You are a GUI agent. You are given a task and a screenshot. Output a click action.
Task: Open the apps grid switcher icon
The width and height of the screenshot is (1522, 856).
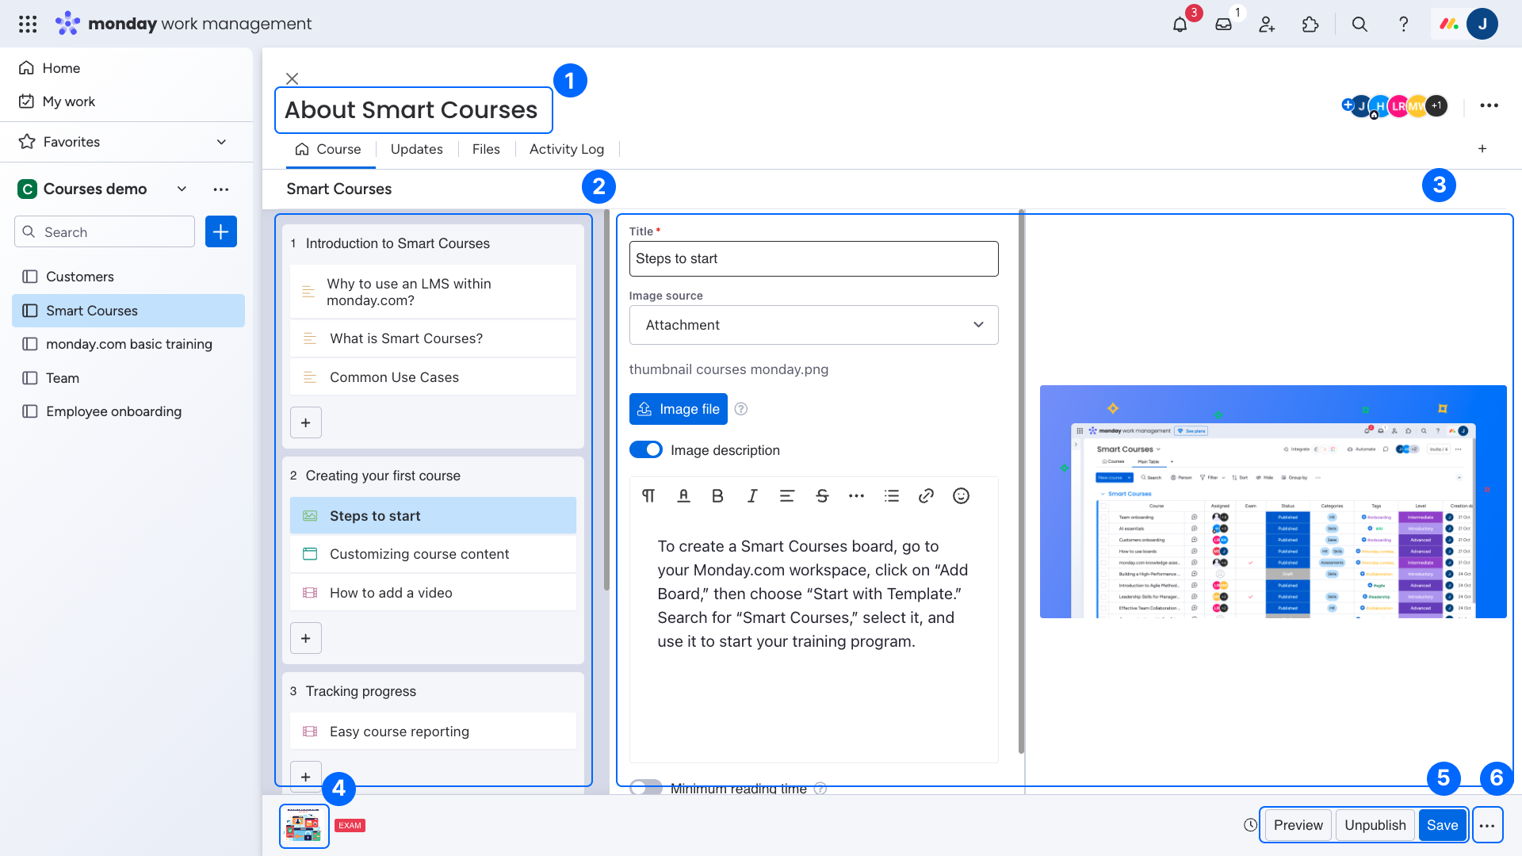pyautogui.click(x=28, y=24)
